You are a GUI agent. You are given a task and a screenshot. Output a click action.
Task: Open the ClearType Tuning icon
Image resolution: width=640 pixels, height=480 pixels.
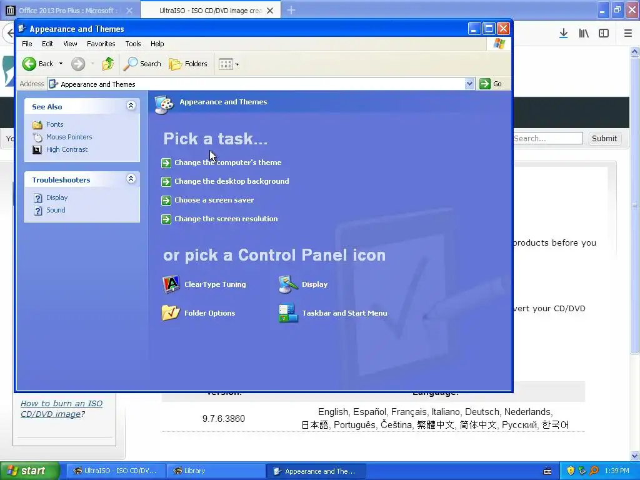coord(171,284)
